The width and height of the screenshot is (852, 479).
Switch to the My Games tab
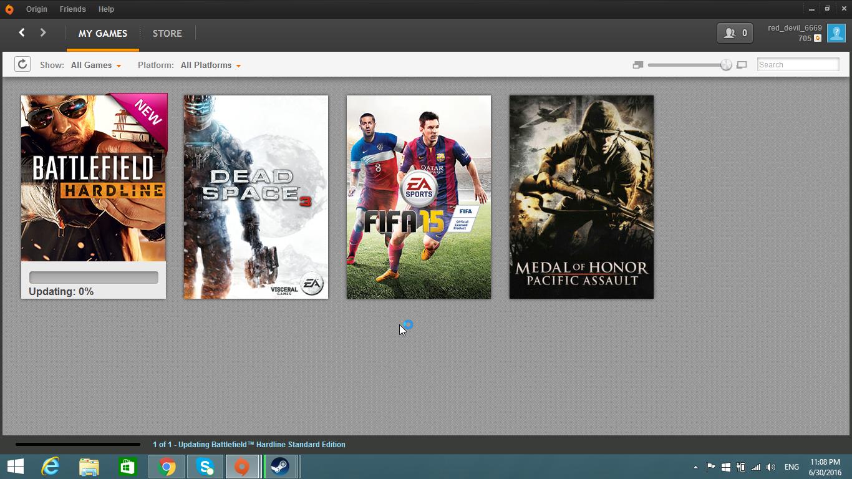pos(103,34)
